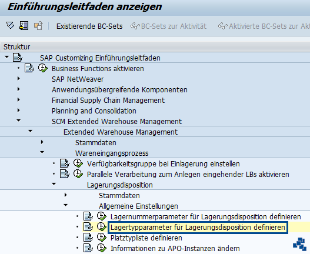This screenshot has width=310, height=254.
Task: Collapse the Lagerungsdisposition node
Action: coord(54,184)
